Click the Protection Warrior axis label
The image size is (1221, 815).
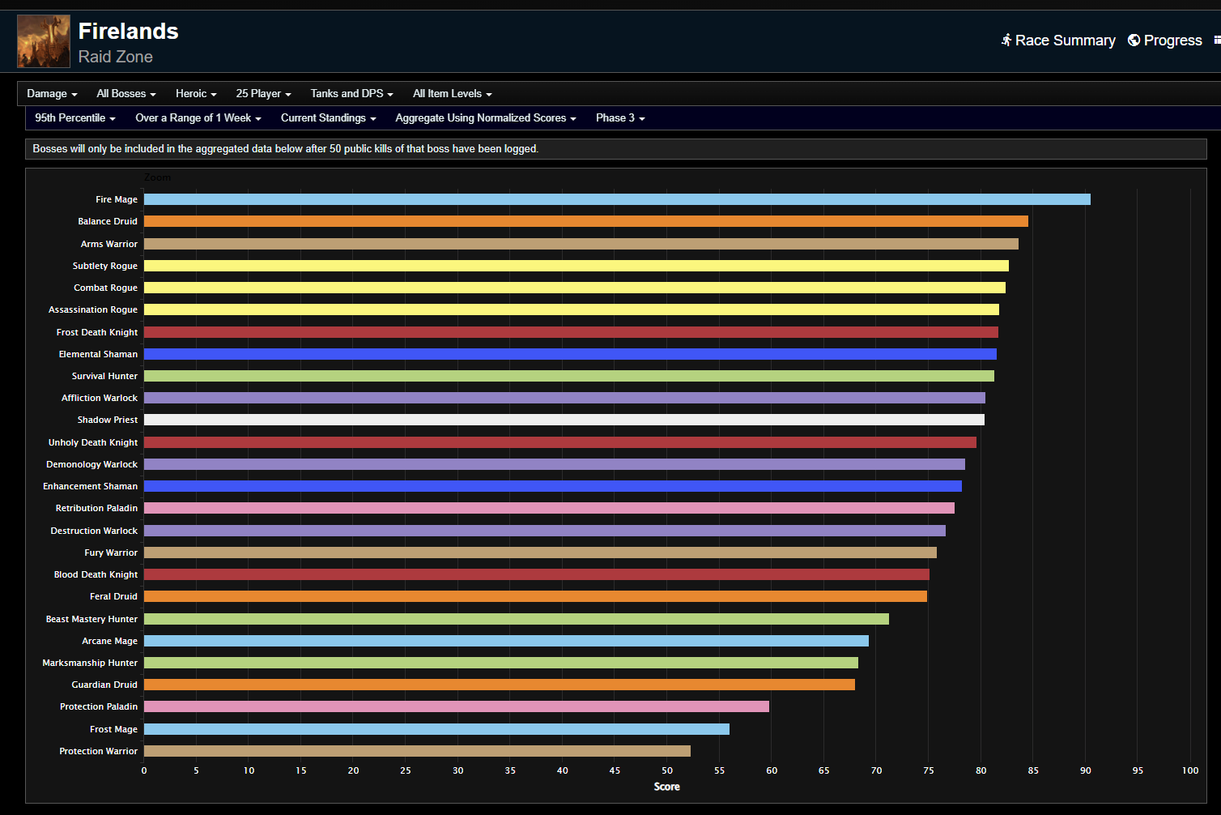coord(99,751)
